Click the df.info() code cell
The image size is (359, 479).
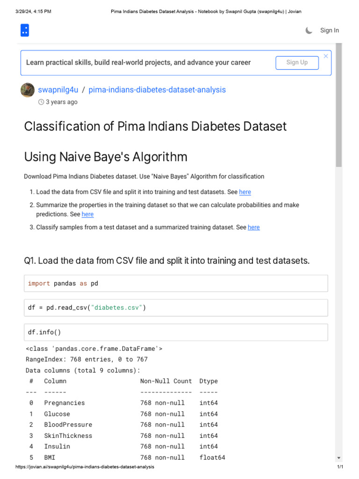176,332
